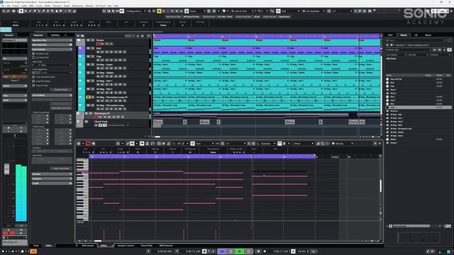Expand the Transpose inspector section
Screen dimensions: 454x255
click(52, 178)
